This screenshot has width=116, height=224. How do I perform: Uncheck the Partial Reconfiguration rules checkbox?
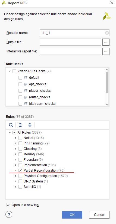20,171
